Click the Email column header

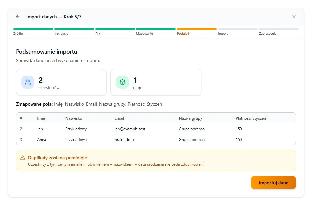(x=119, y=118)
